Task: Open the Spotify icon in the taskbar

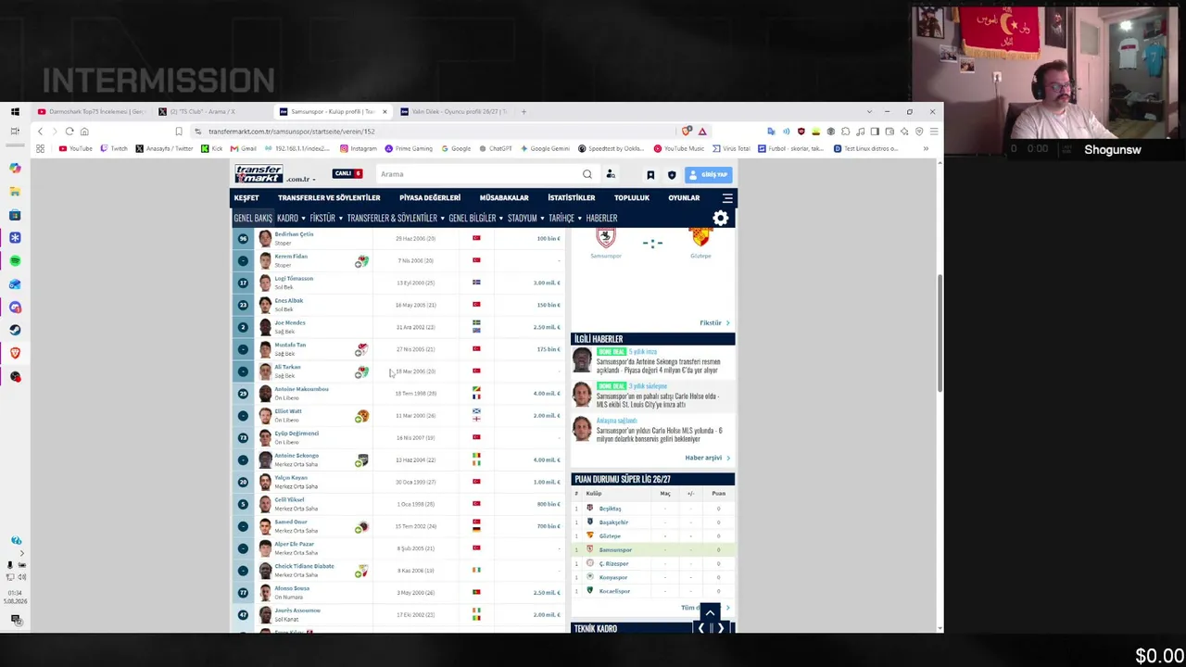Action: click(15, 261)
